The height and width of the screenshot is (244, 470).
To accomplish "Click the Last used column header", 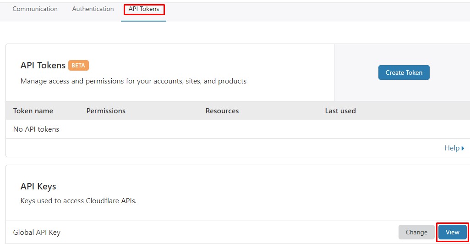I will pos(340,111).
